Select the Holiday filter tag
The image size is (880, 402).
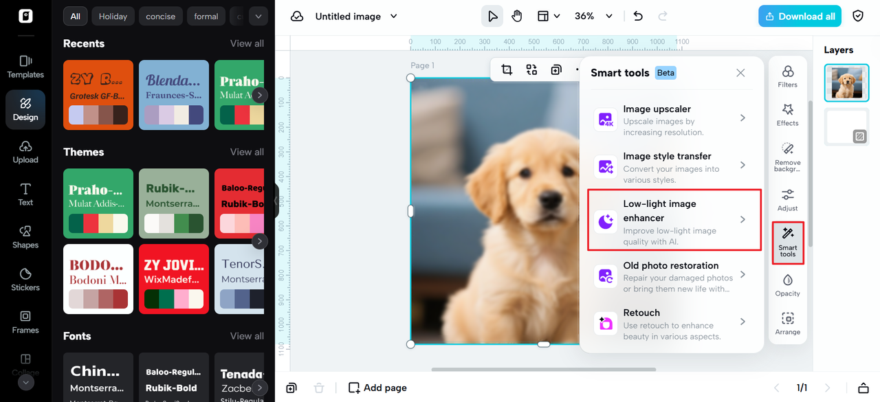pos(113,16)
